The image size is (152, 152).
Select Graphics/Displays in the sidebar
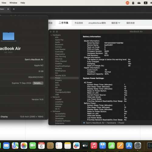[63, 66]
